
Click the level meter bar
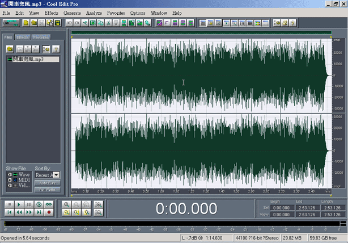[x=172, y=224]
